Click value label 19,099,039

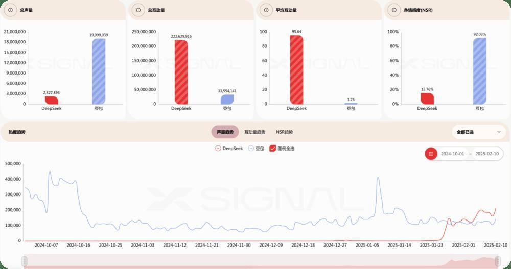click(x=99, y=35)
